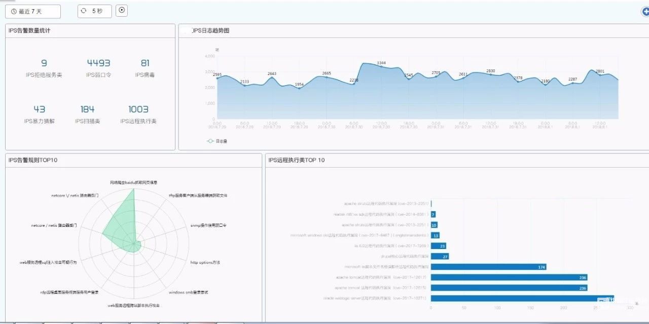Click the IPS远程执行类 count 1003
Image resolution: width=649 pixels, height=324 pixels.
(x=138, y=109)
